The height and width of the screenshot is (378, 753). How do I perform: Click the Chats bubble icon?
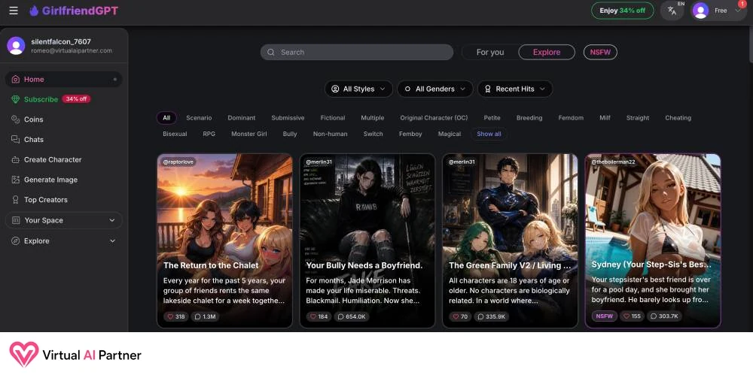pos(15,140)
